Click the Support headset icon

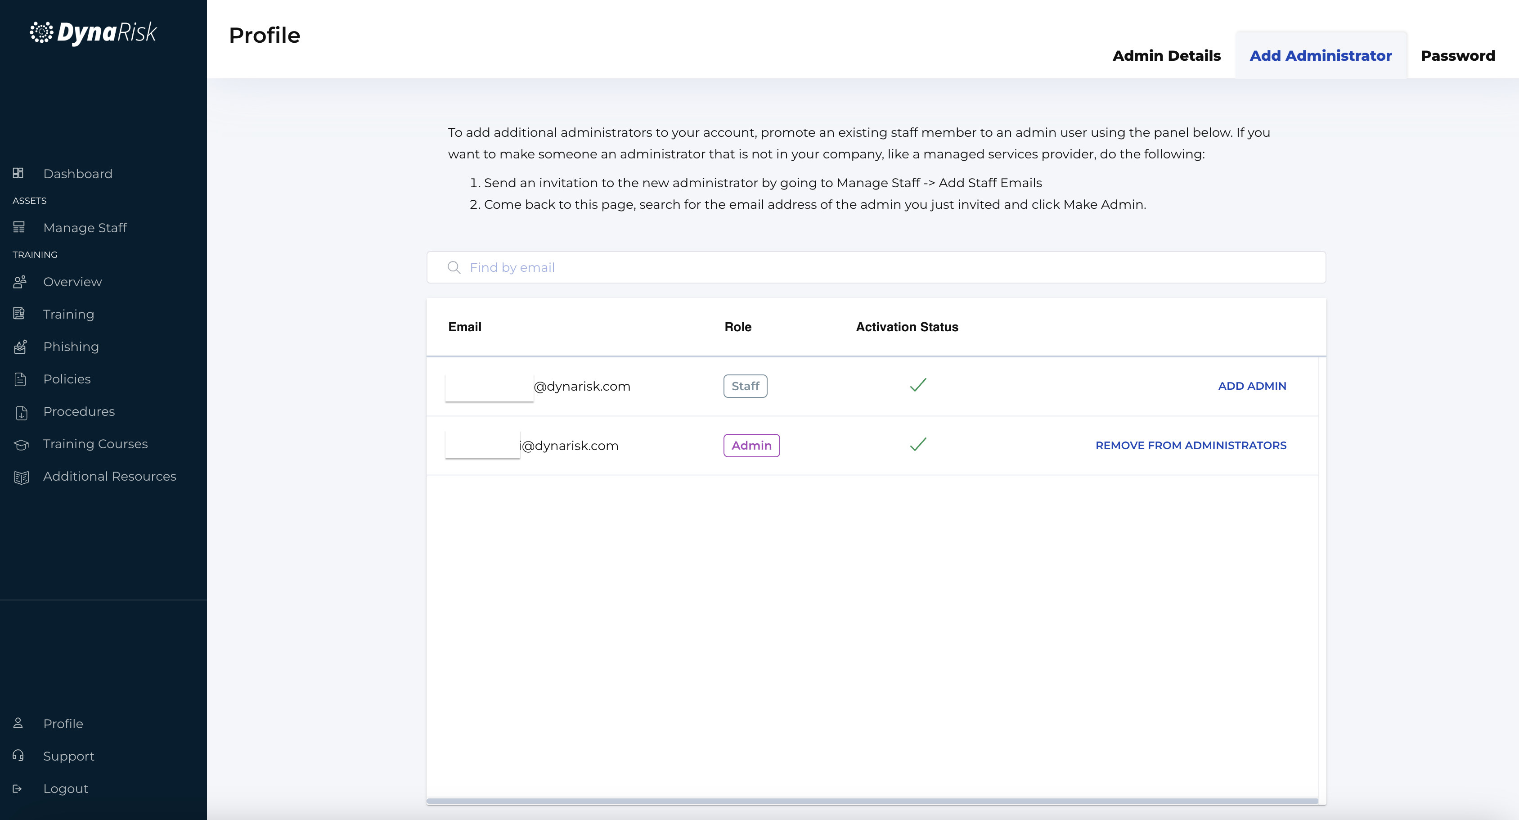18,755
